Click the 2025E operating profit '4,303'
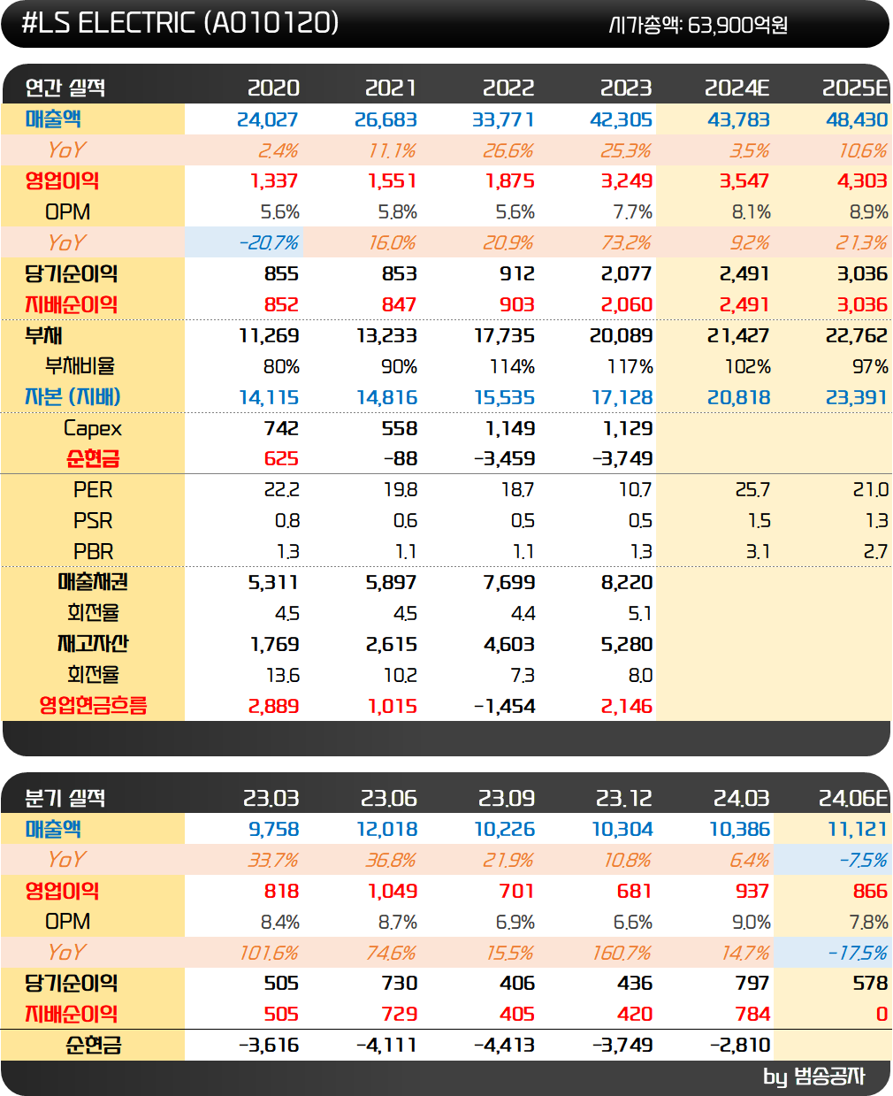 pyautogui.click(x=862, y=180)
